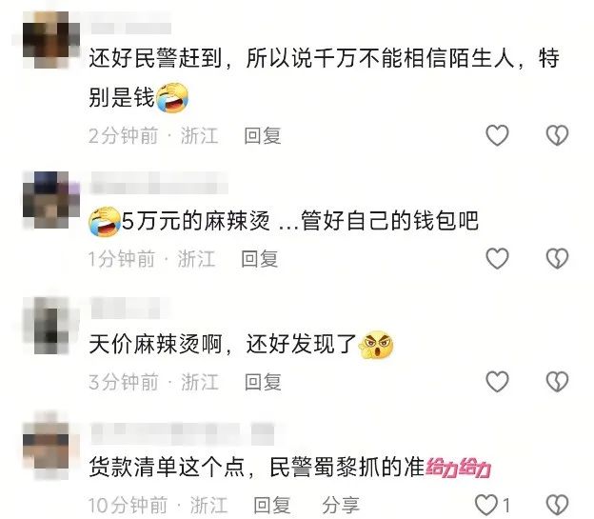Like the comment about 民警赶到

tap(497, 135)
